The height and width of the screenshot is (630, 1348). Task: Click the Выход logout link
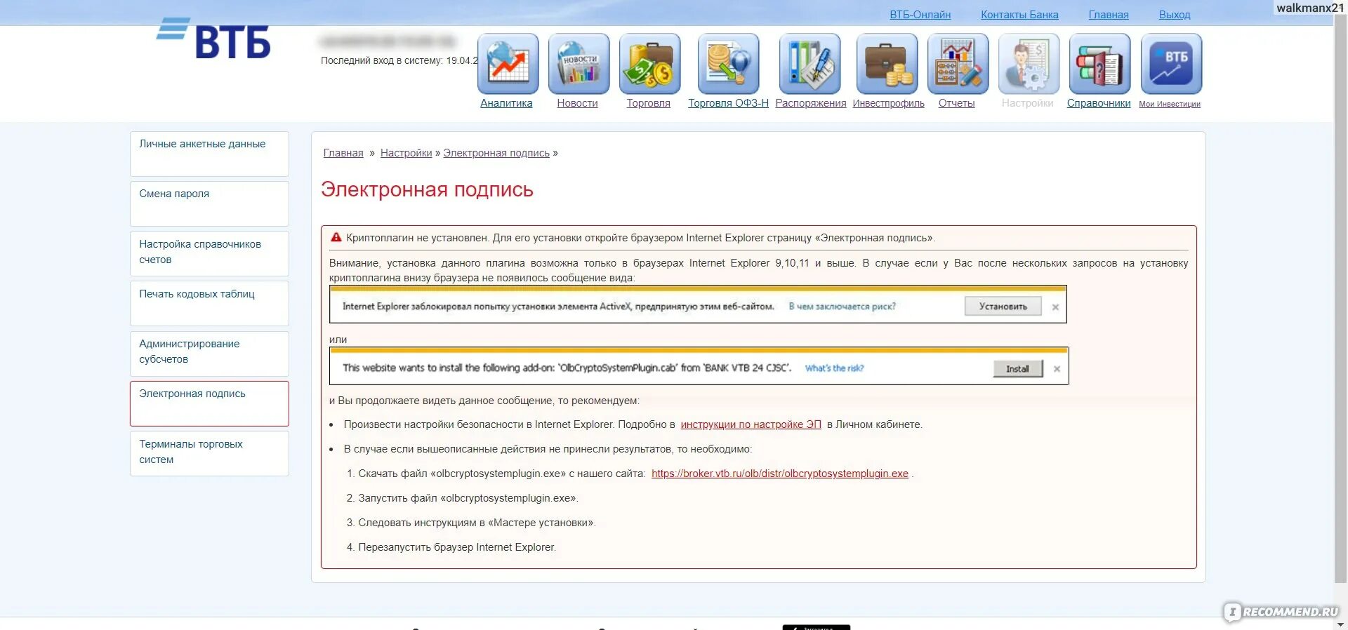point(1175,15)
